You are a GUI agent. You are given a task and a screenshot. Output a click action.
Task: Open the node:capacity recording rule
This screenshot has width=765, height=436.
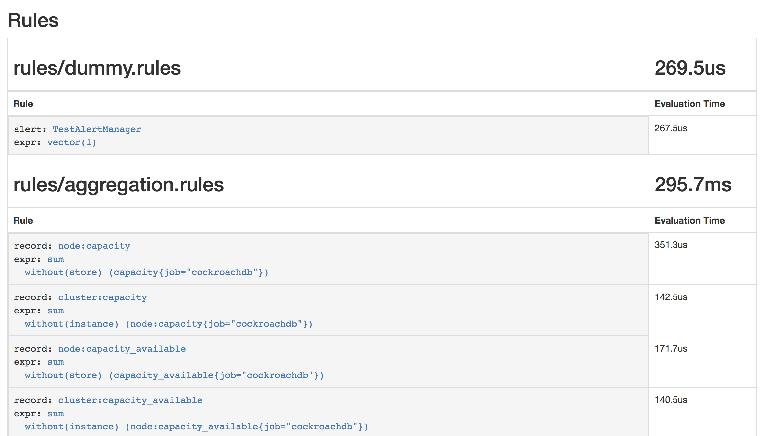pyautogui.click(x=94, y=246)
